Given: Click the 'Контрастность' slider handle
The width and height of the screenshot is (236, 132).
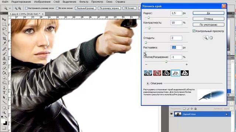Looking at the screenshot, I should 149,28.
